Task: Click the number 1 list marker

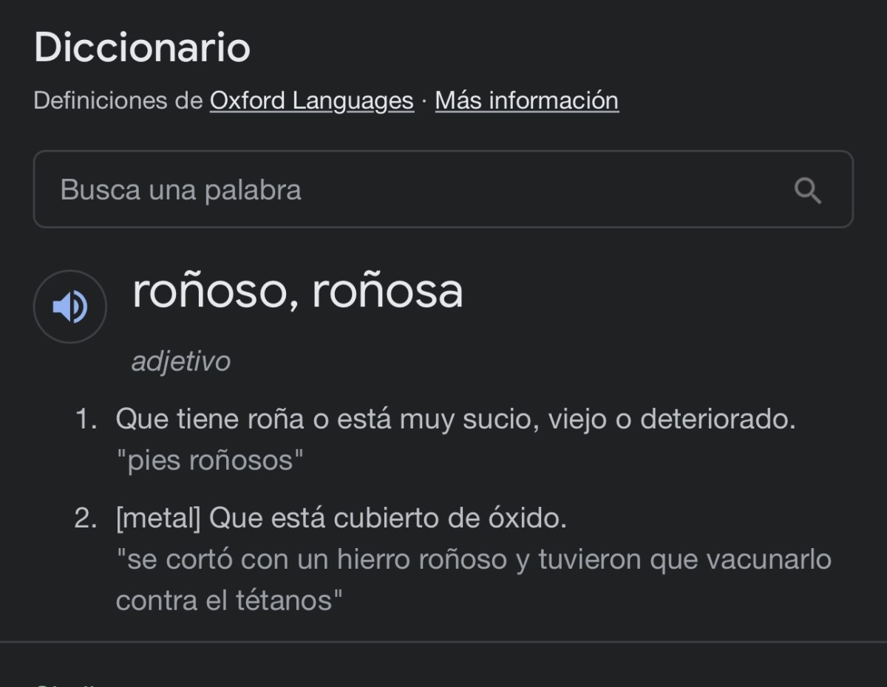Action: (86, 420)
